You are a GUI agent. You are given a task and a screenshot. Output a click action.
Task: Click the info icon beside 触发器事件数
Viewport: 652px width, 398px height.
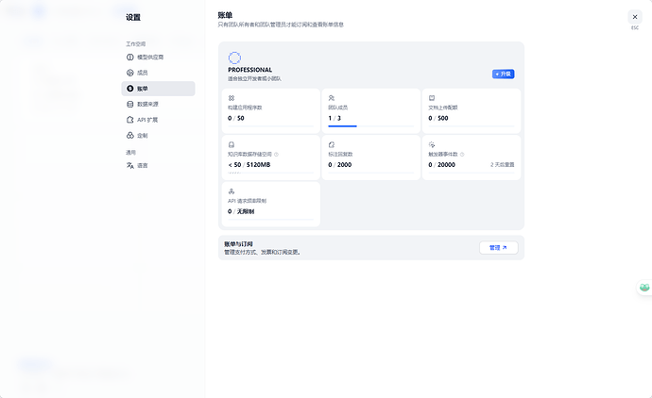coord(462,155)
